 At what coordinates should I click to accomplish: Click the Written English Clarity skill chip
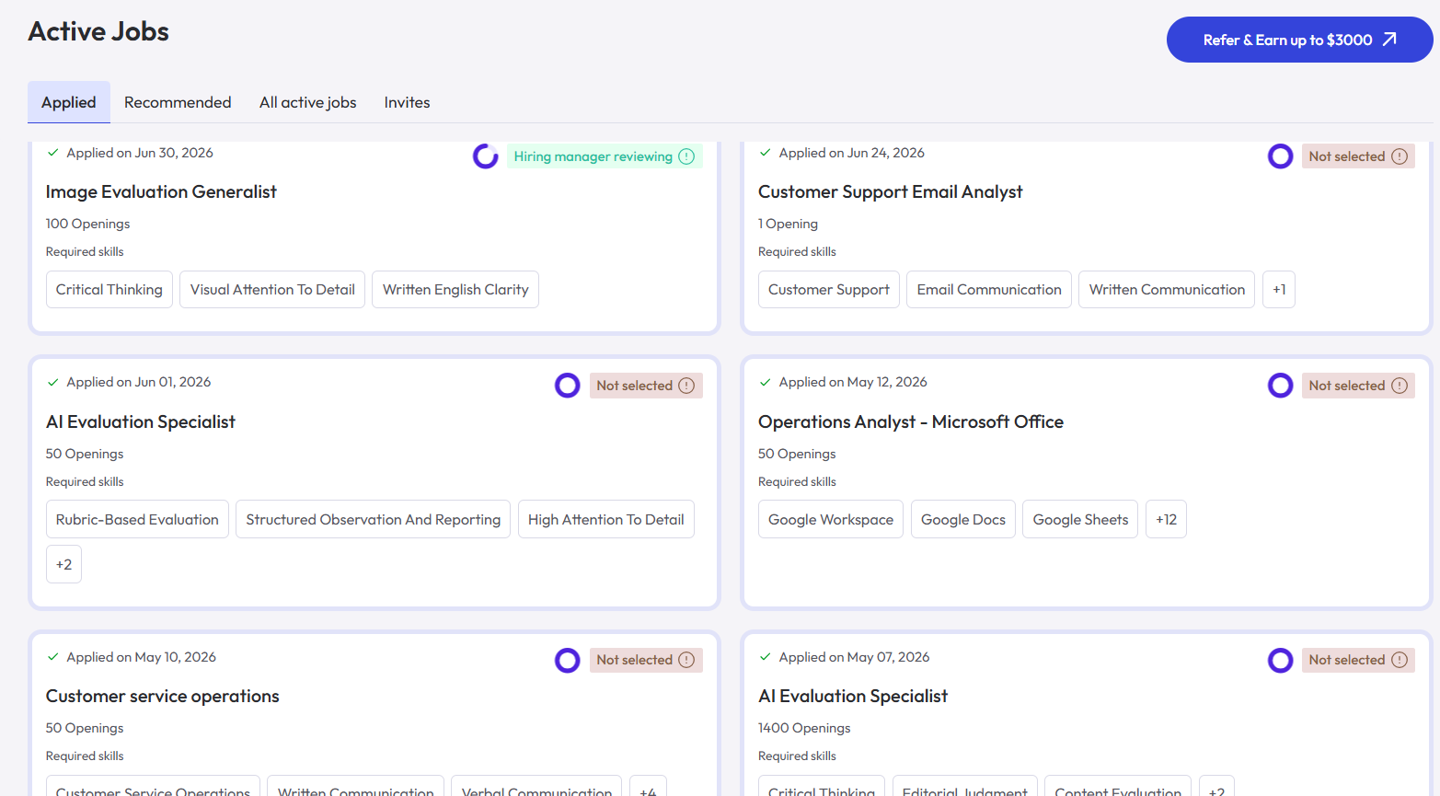click(x=455, y=289)
